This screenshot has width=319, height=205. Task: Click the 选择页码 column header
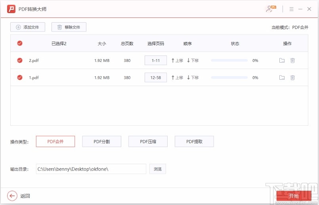tap(156, 44)
